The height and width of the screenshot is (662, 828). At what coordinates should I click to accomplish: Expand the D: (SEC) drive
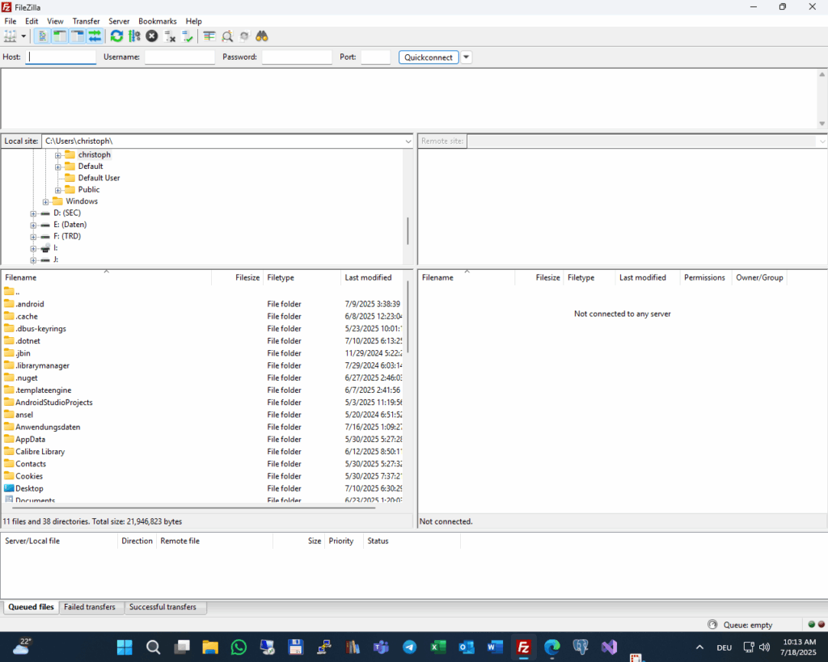tap(33, 213)
